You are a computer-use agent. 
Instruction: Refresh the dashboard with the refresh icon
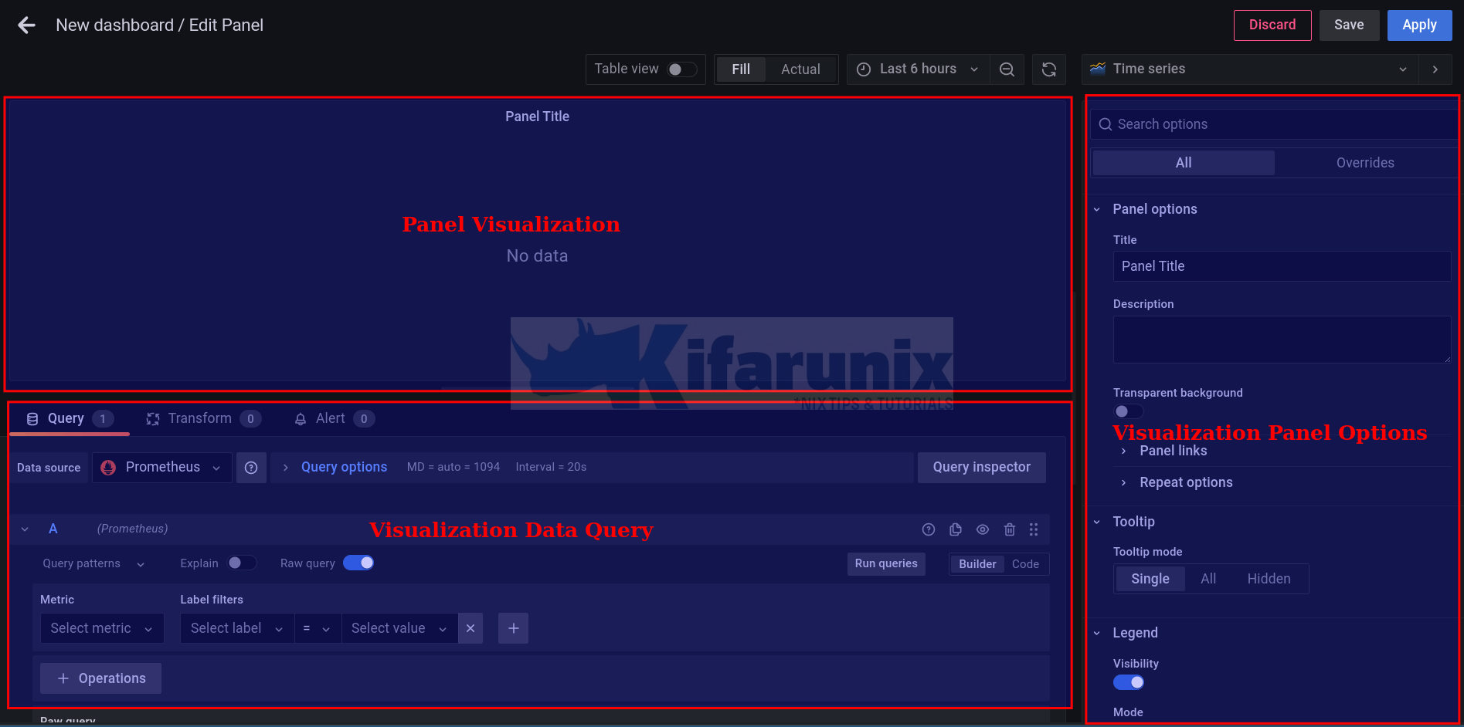(x=1048, y=69)
